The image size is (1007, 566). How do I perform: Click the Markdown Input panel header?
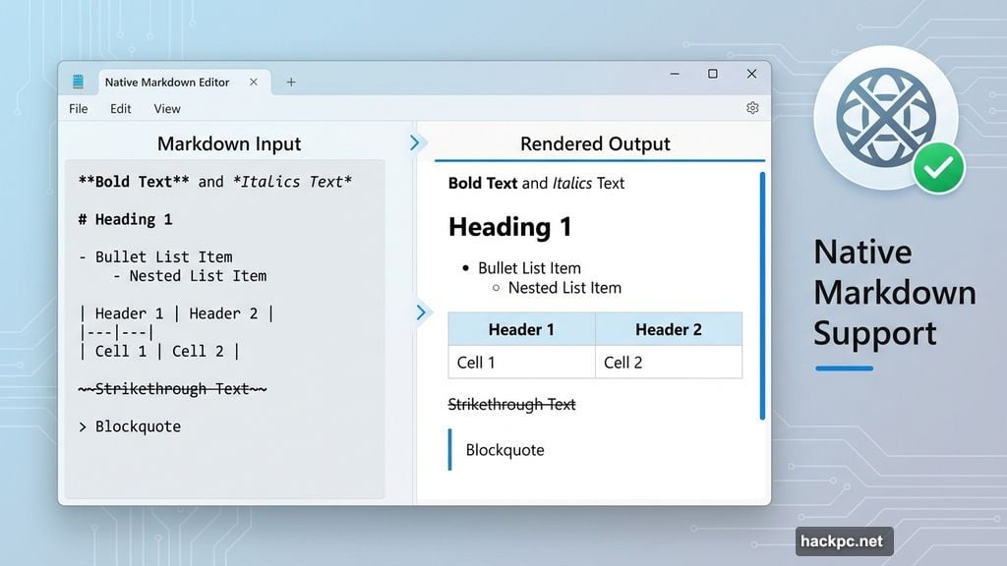click(228, 143)
